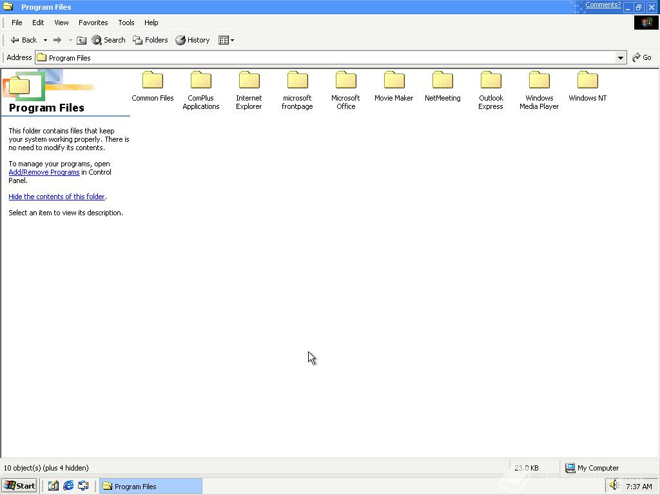Click Hide the contents of this folder
Screen dimensions: 660x495
pyautogui.click(x=57, y=197)
